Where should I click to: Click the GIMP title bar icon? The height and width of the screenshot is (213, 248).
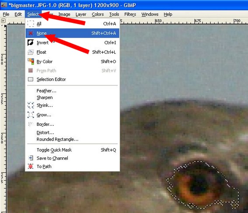4,5
